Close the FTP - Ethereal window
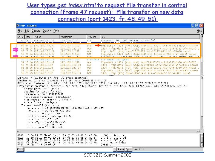This screenshot has height=161, width=215. click(202, 26)
